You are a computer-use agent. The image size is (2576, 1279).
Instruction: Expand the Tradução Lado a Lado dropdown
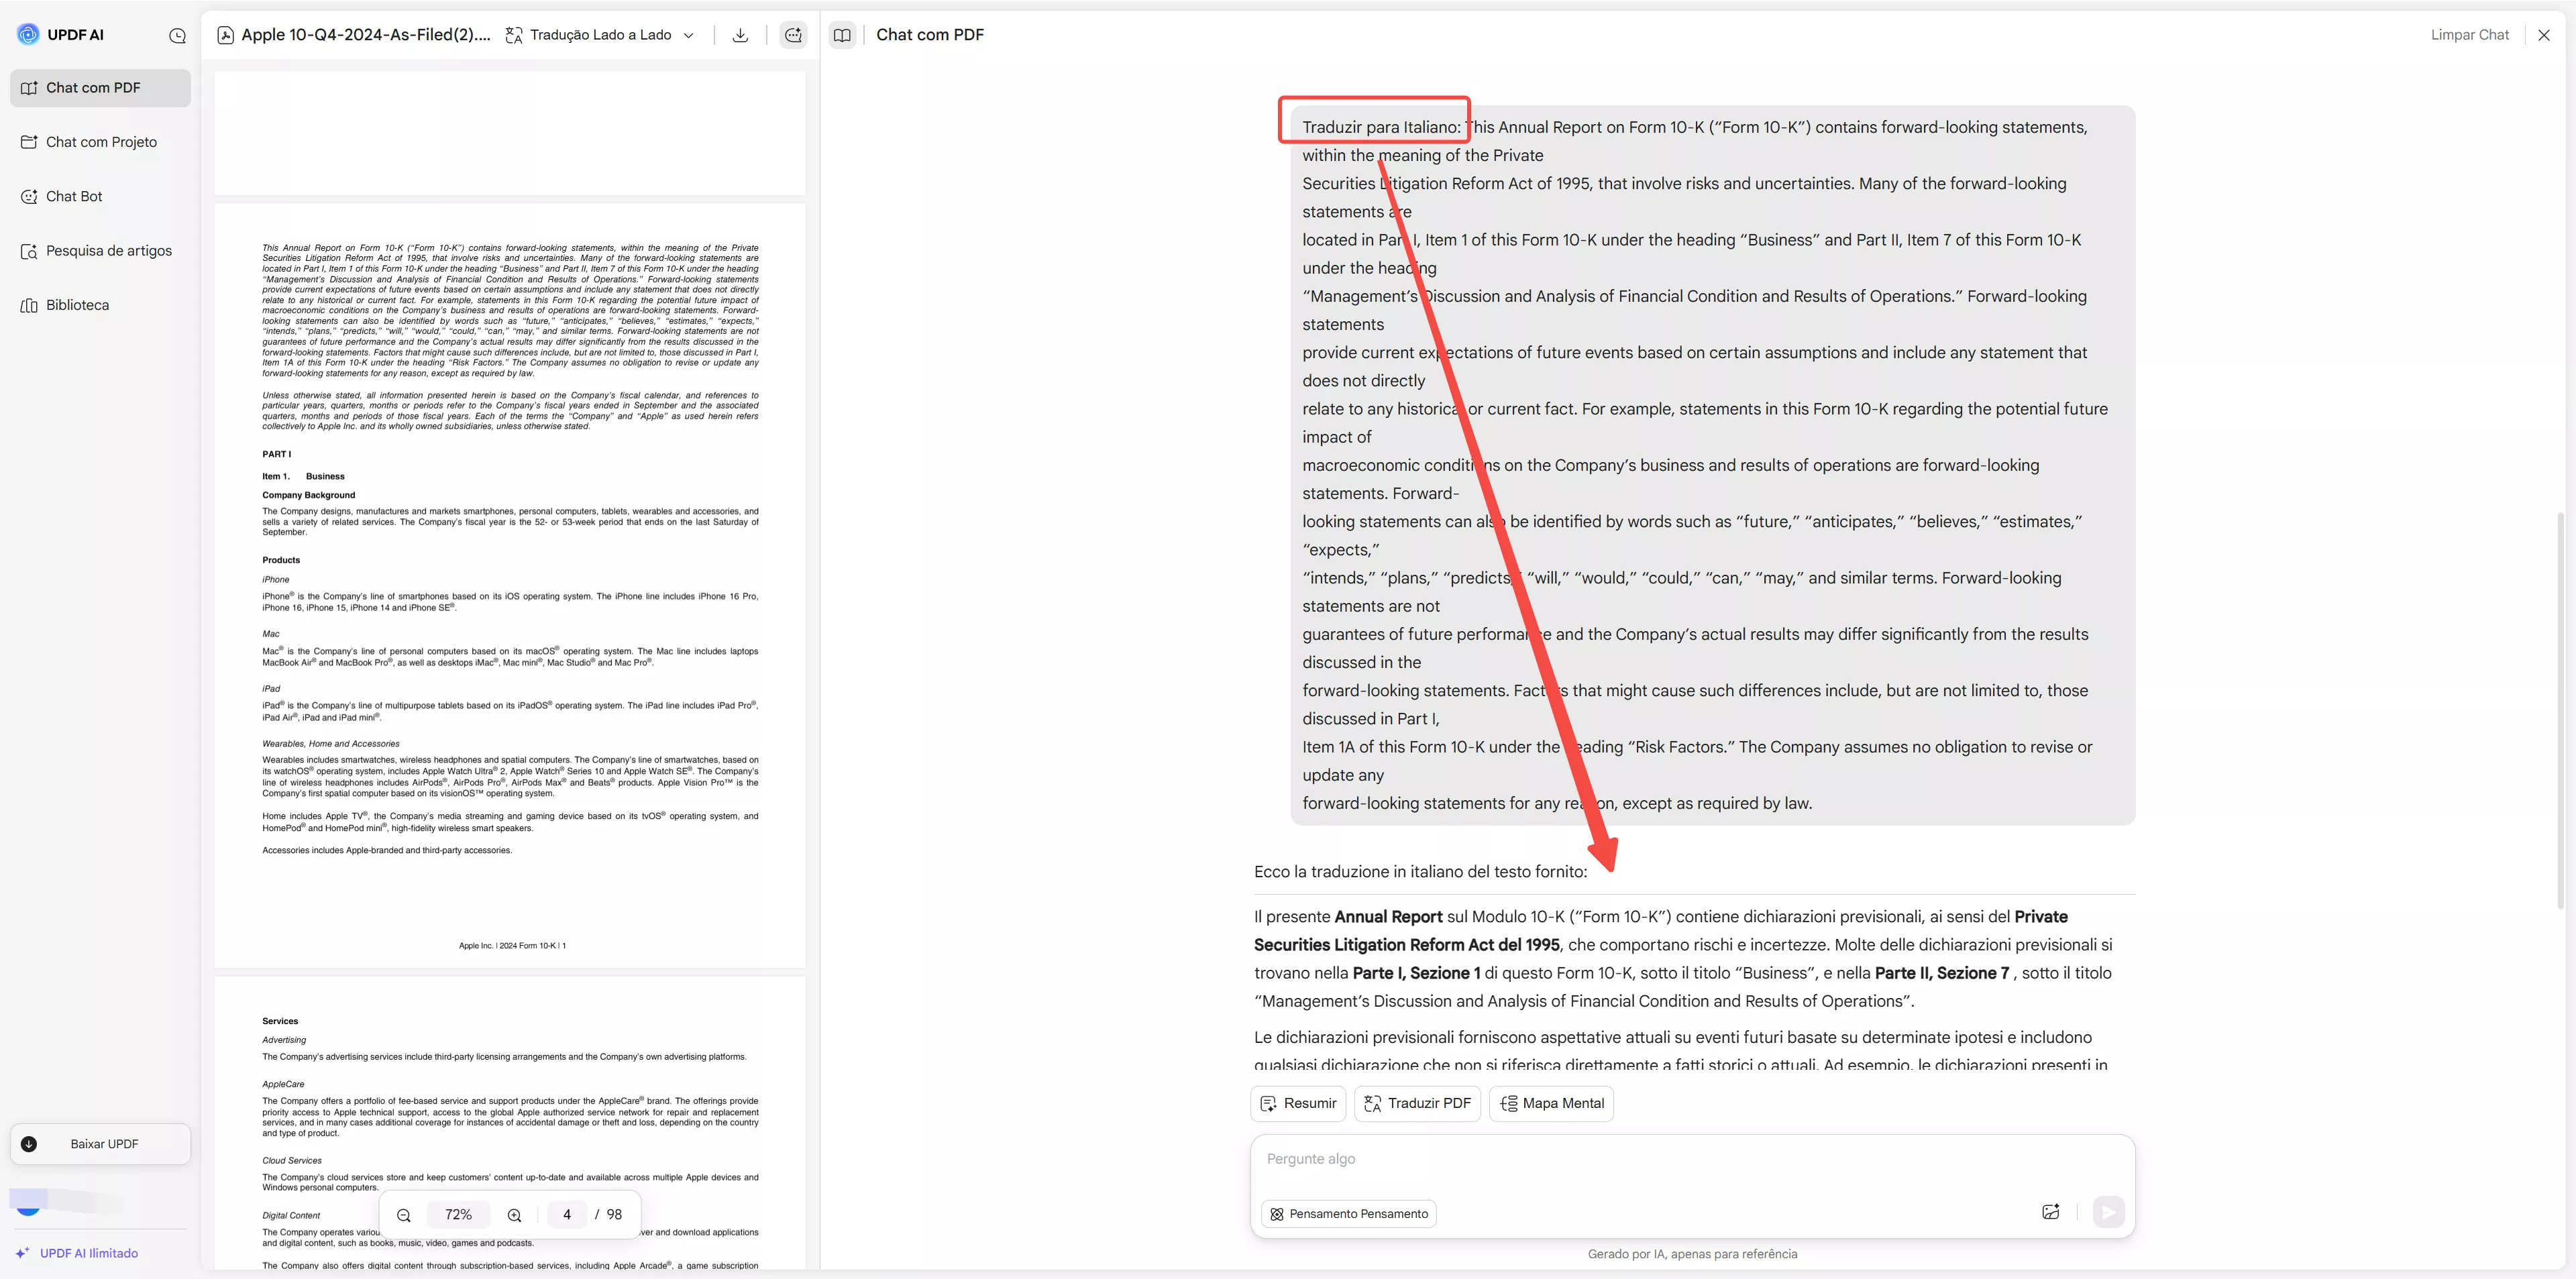click(x=688, y=35)
